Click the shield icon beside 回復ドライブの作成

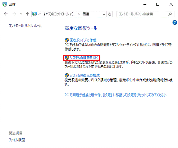(67, 40)
